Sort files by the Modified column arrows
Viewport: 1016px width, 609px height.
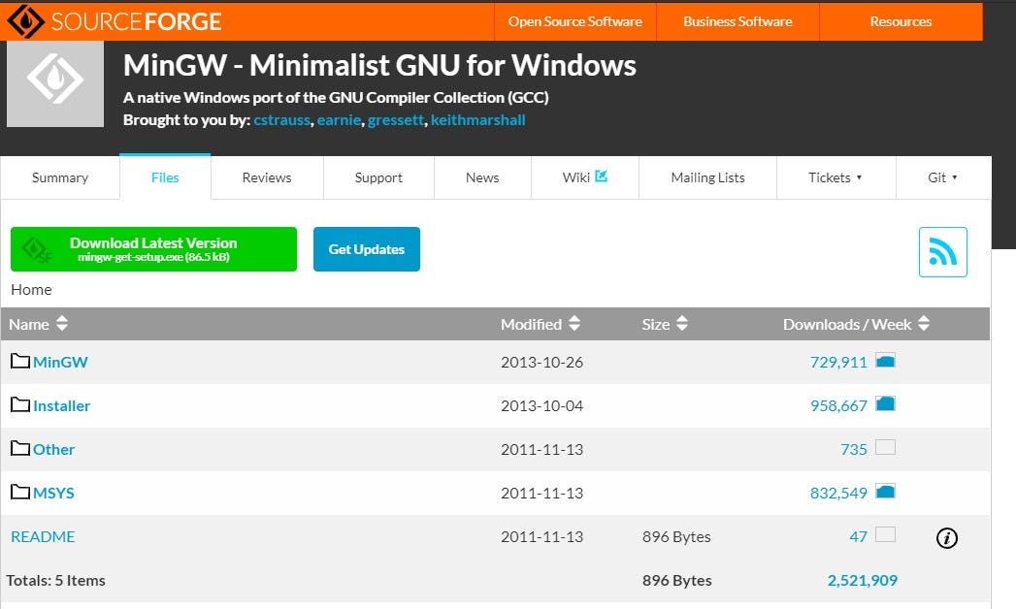pyautogui.click(x=573, y=324)
